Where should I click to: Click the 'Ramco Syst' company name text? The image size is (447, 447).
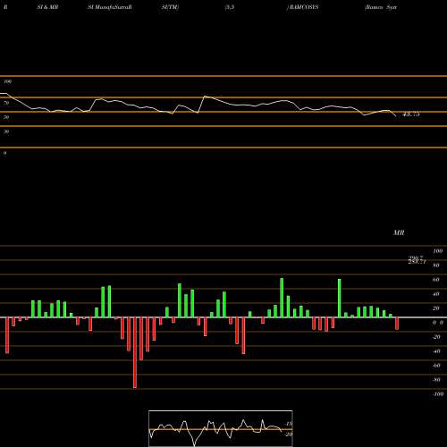pos(381,7)
